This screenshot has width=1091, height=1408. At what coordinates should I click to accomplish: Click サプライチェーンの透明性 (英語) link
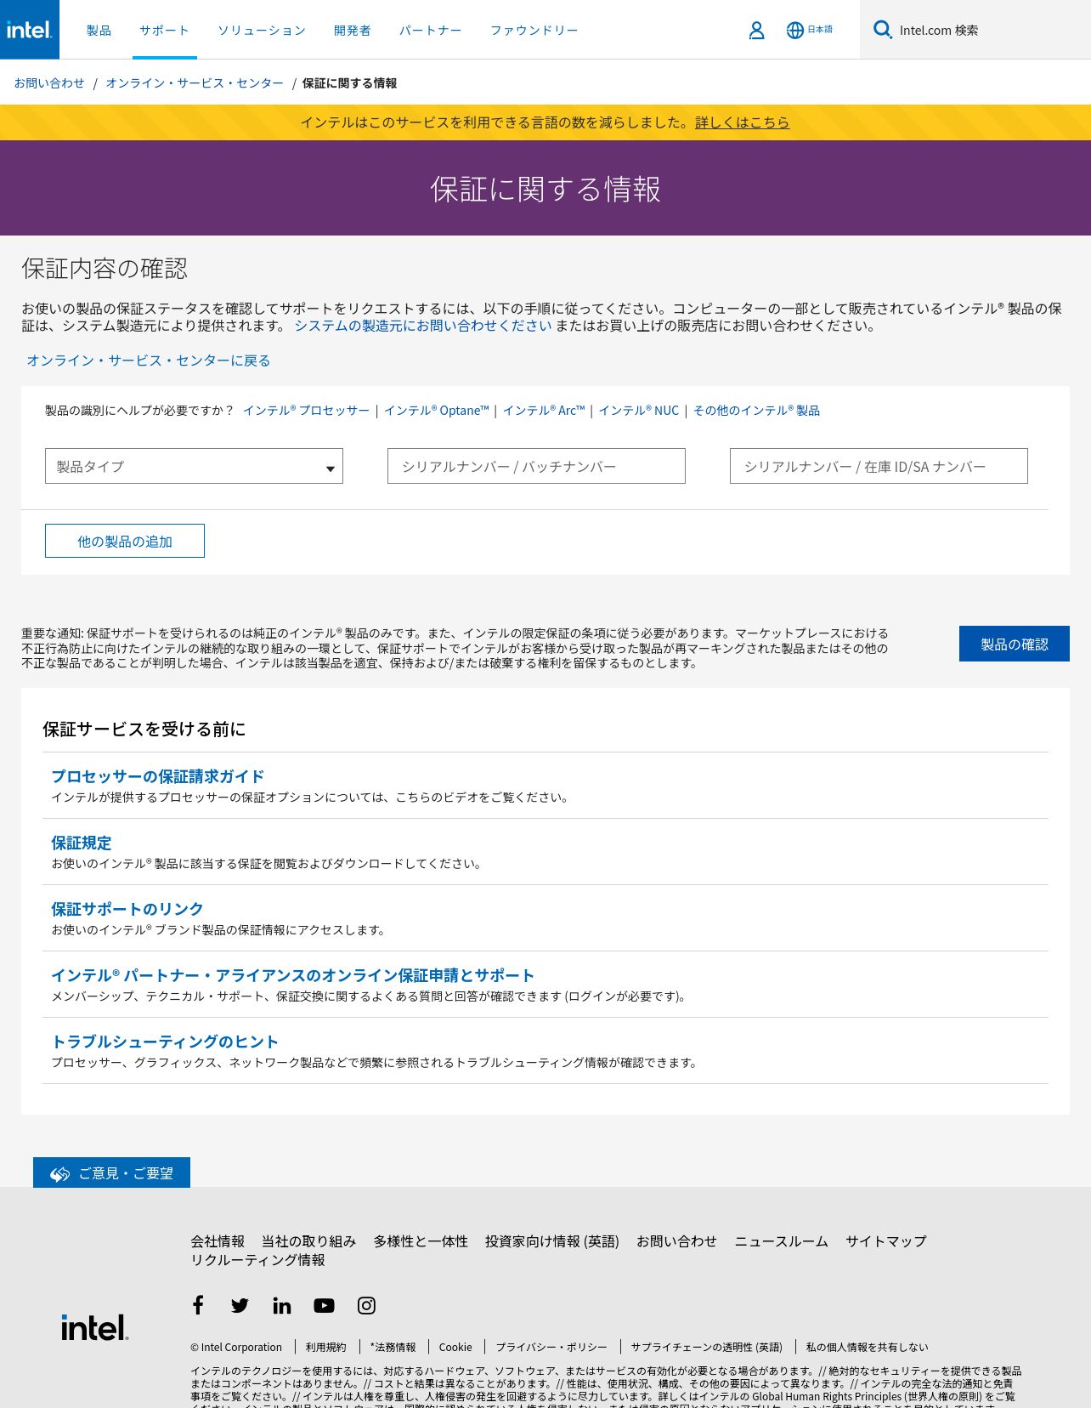(x=706, y=1347)
